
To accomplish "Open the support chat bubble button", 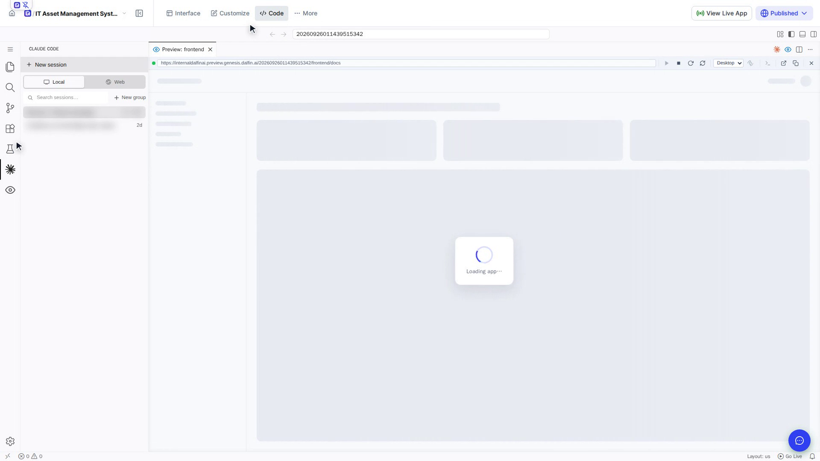I will click(x=799, y=441).
